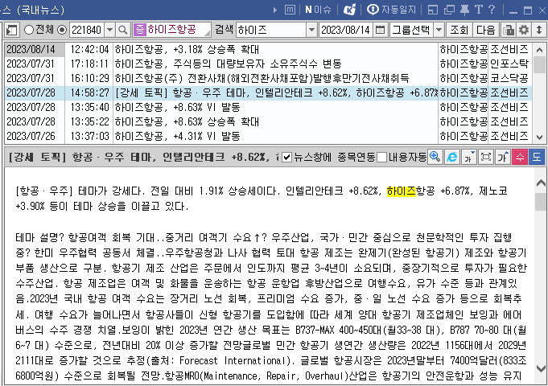Click the 2023/08/14 date field
Screen dimensions: 548x386
click(x=346, y=30)
